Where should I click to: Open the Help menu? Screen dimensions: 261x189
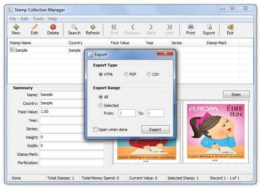pos(52,19)
